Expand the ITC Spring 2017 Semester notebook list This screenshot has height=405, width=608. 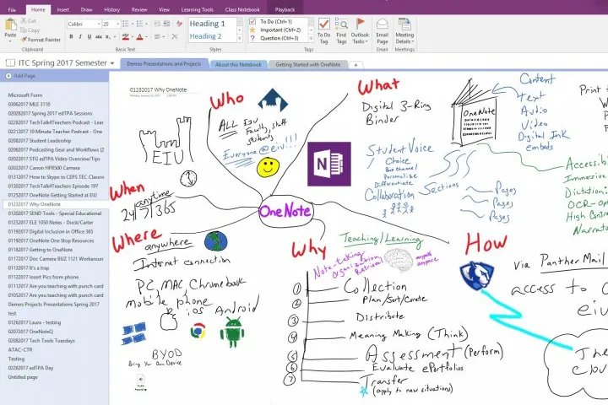[x=112, y=63]
